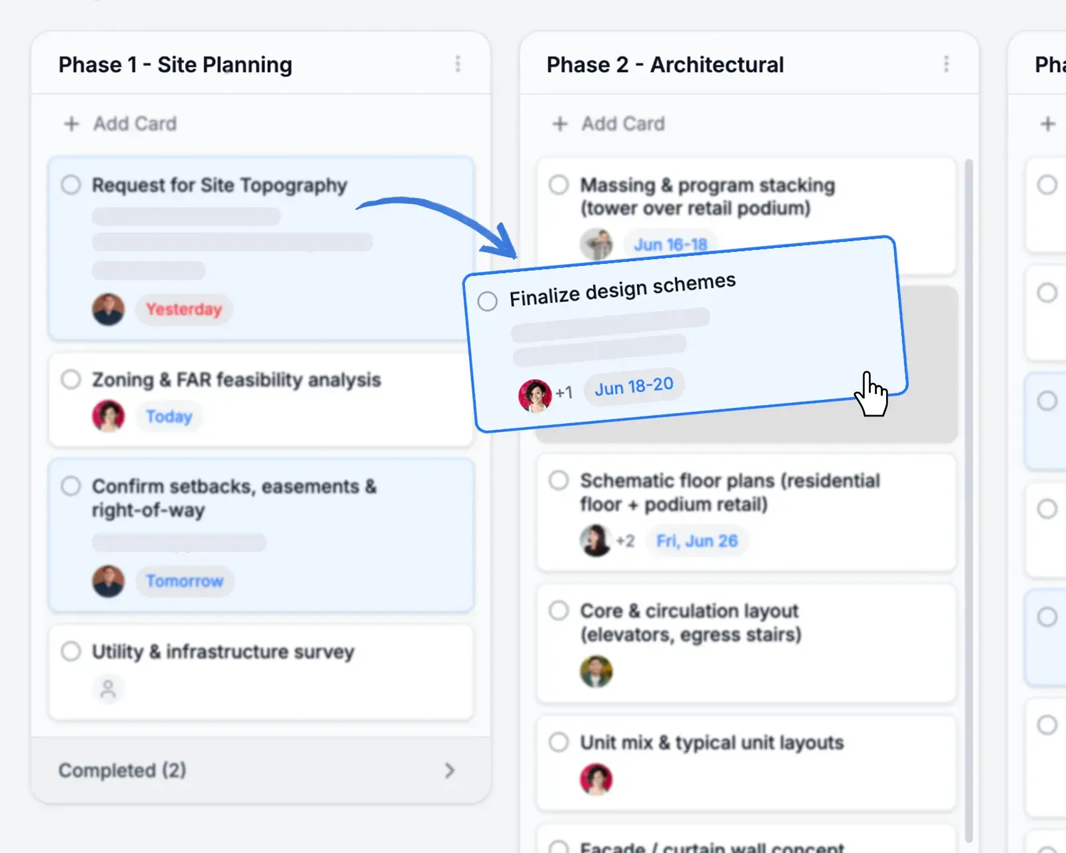Open assignee avatar on Confirm setbacks card
Image resolution: width=1066 pixels, height=853 pixels.
click(109, 581)
